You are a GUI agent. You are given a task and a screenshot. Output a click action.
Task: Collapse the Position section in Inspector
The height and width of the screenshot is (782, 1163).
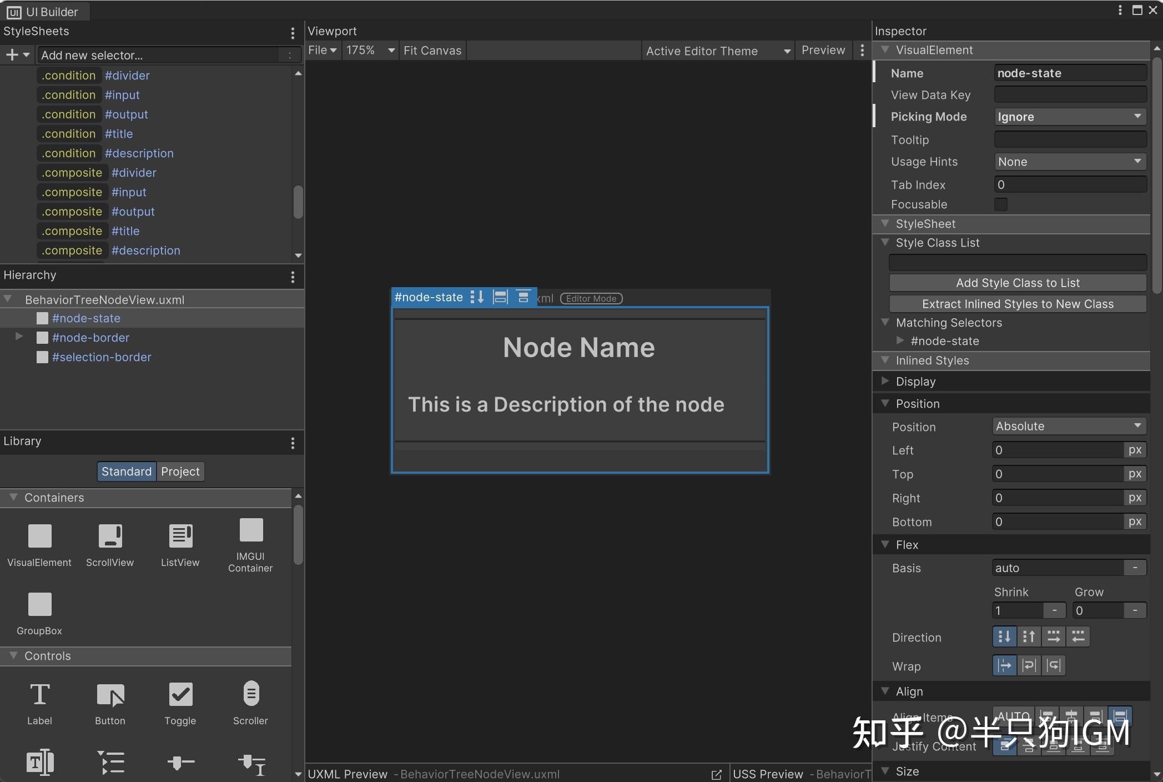885,404
